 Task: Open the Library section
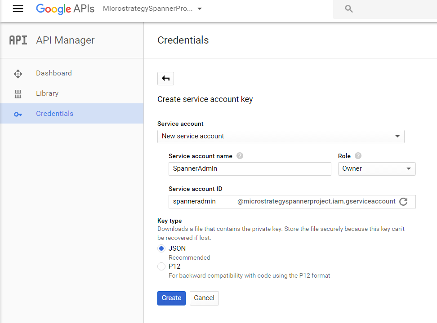[47, 93]
